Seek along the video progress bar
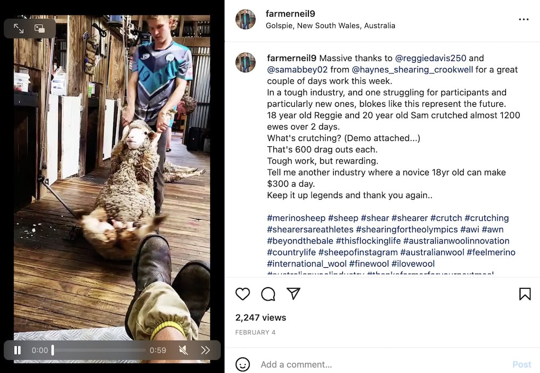This screenshot has width=540, height=373. (x=99, y=350)
